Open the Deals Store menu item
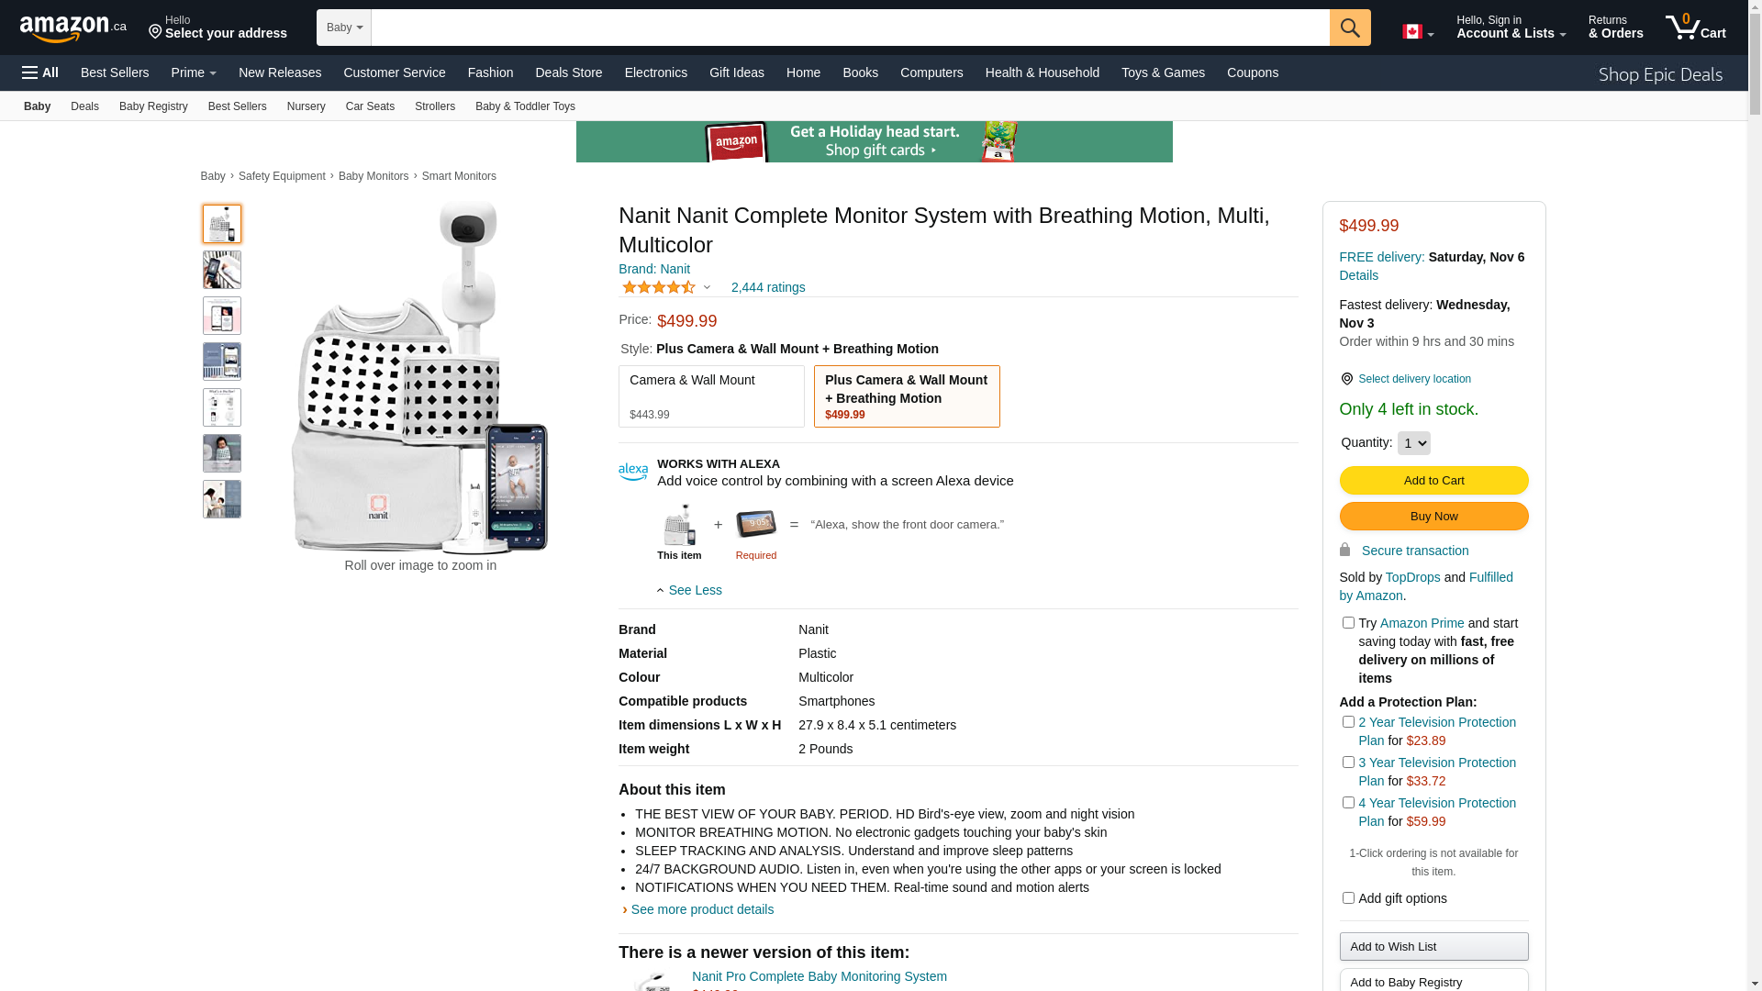This screenshot has width=1762, height=991. (x=568, y=72)
